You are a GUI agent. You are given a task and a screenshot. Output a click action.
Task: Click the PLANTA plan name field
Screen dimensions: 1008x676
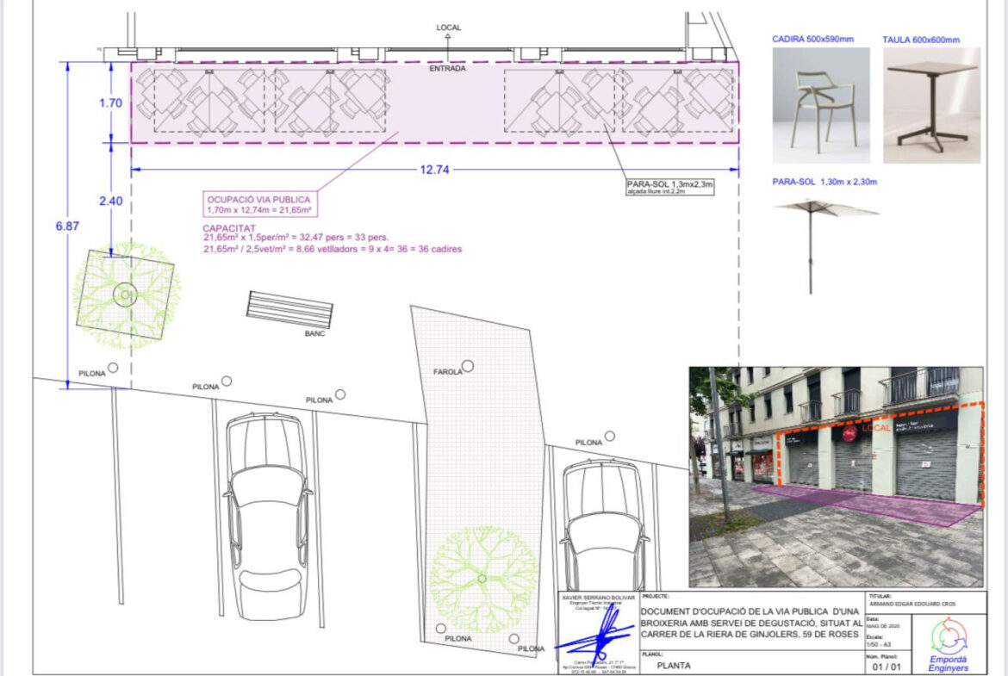(673, 665)
